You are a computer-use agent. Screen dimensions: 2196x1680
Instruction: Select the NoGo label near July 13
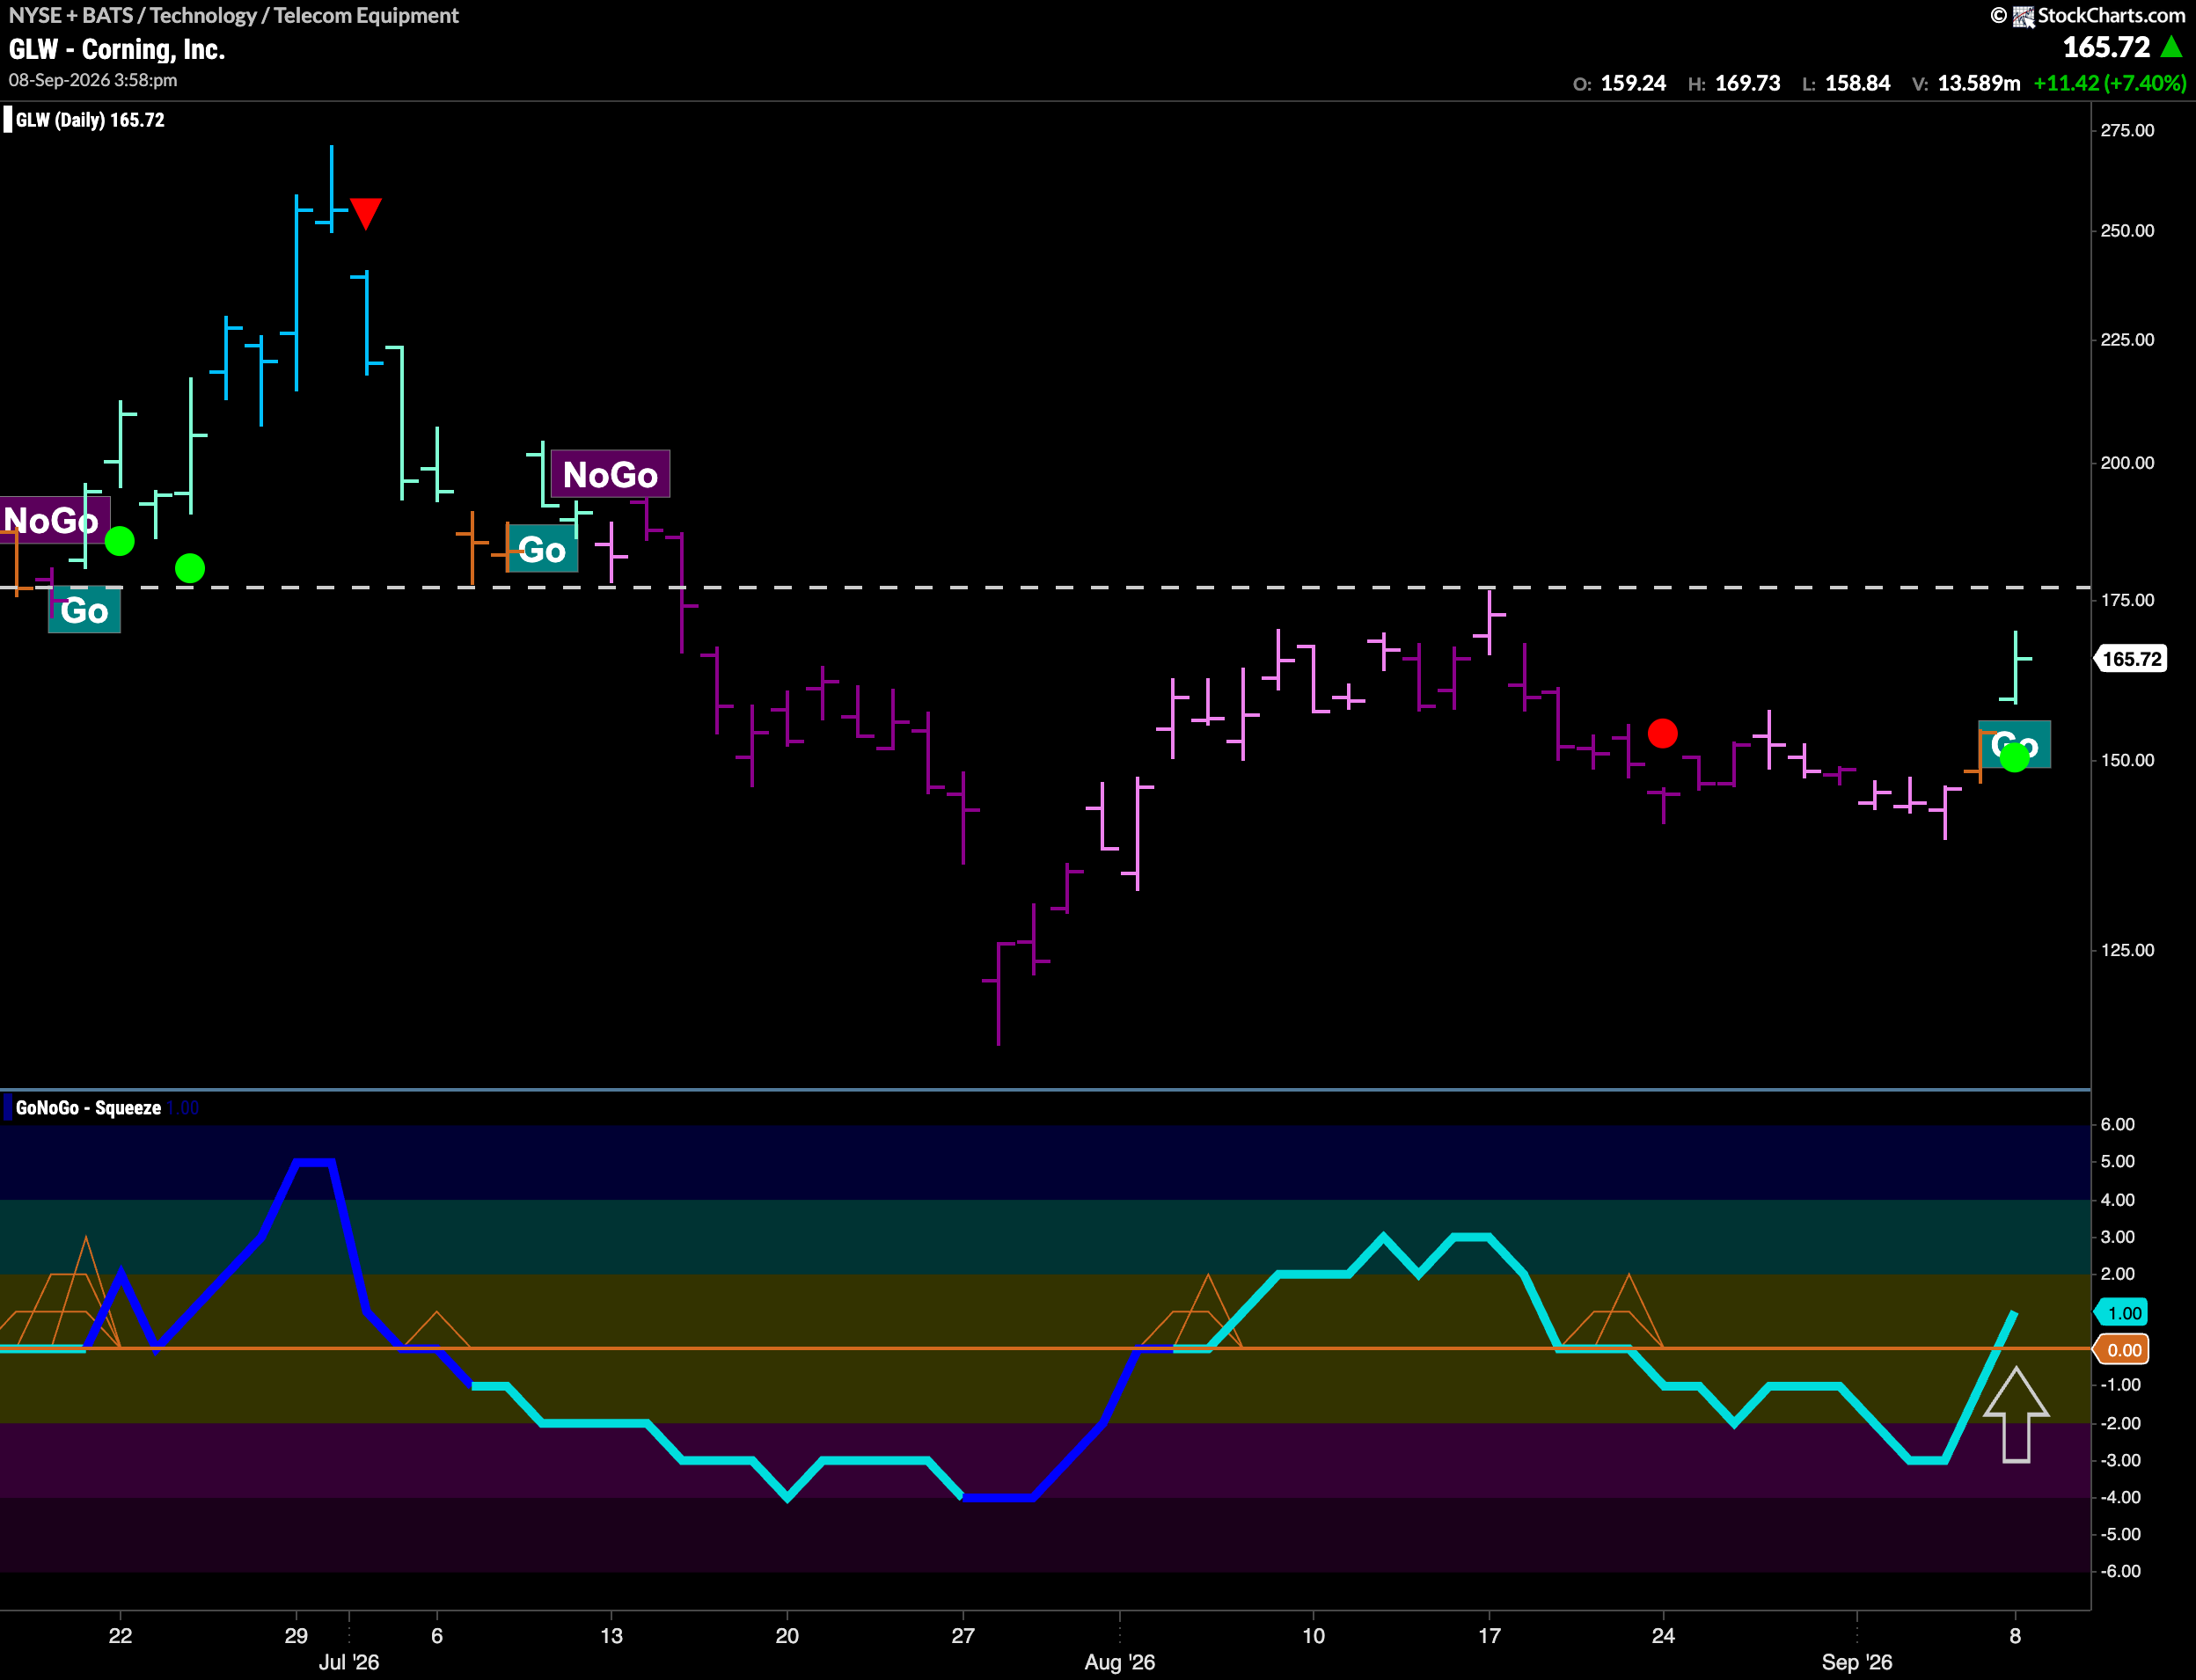point(610,474)
